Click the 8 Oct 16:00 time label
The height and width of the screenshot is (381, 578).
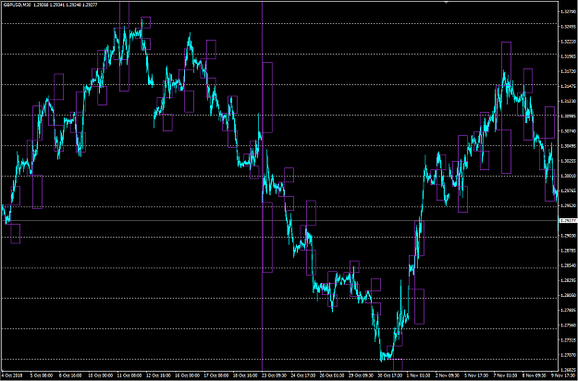[68, 375]
